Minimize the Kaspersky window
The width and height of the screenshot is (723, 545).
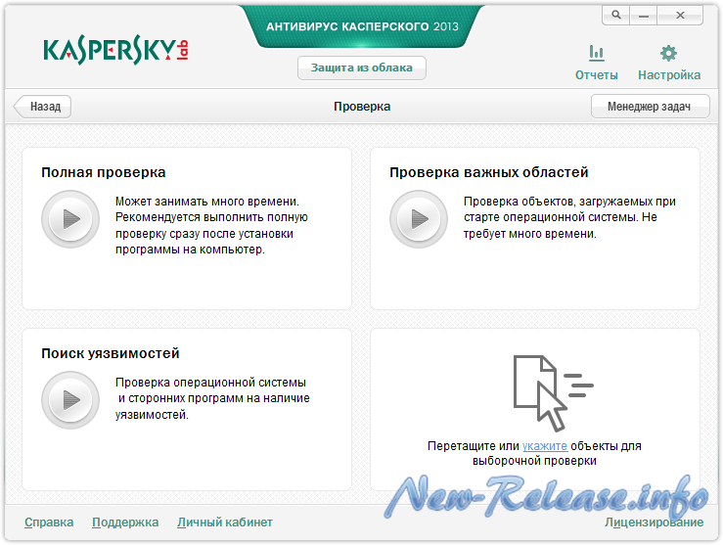[x=644, y=16]
